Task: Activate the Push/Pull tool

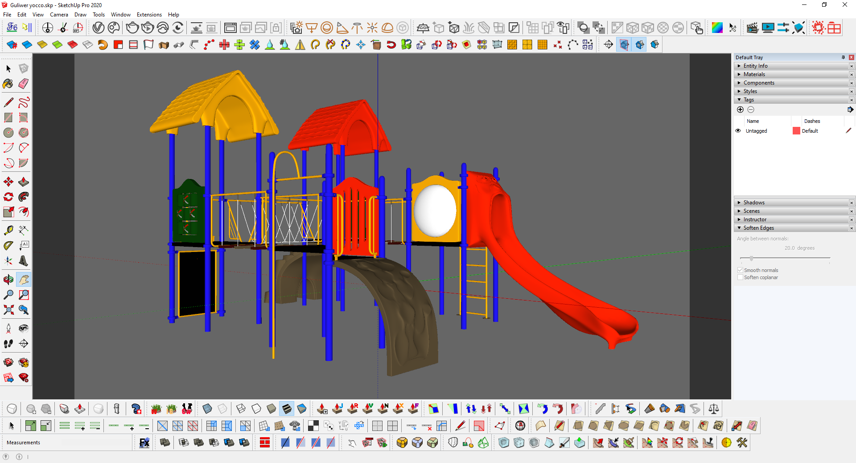Action: click(24, 182)
